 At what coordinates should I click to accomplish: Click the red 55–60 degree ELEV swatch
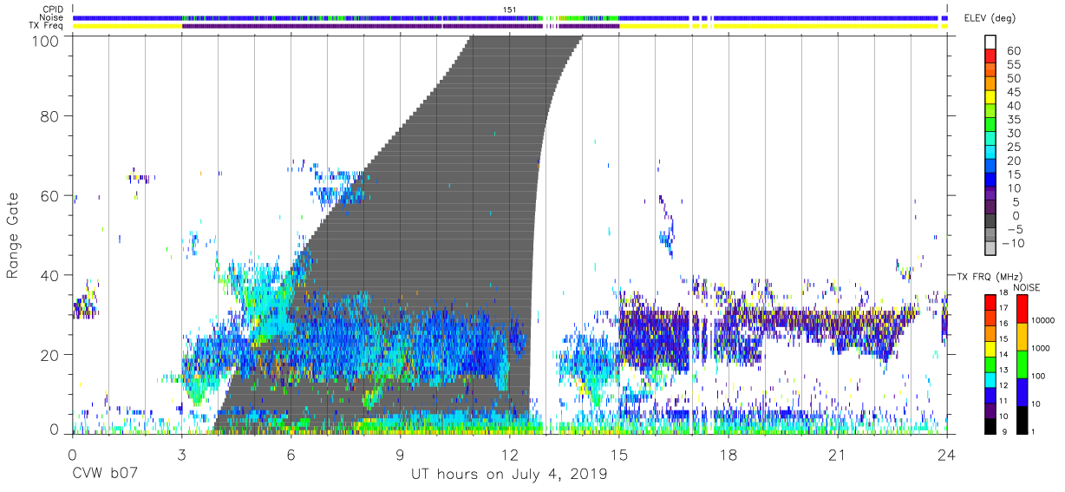click(x=990, y=57)
